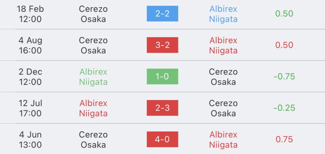Open the 3-2 score badge
Viewport: 325px width, 154px height.
[162, 45]
